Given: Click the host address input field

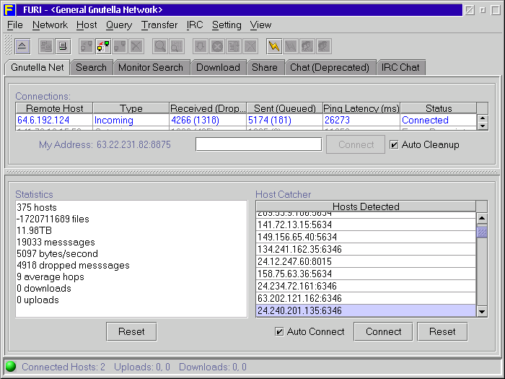Looking at the screenshot, I should tap(258, 144).
